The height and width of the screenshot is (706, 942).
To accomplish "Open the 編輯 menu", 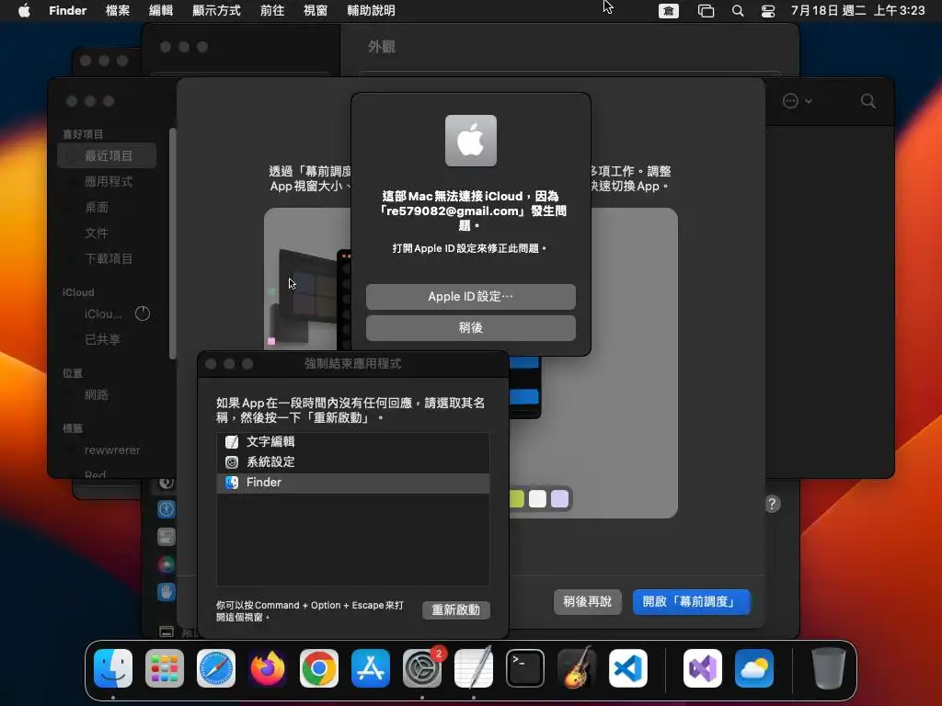I will (161, 10).
